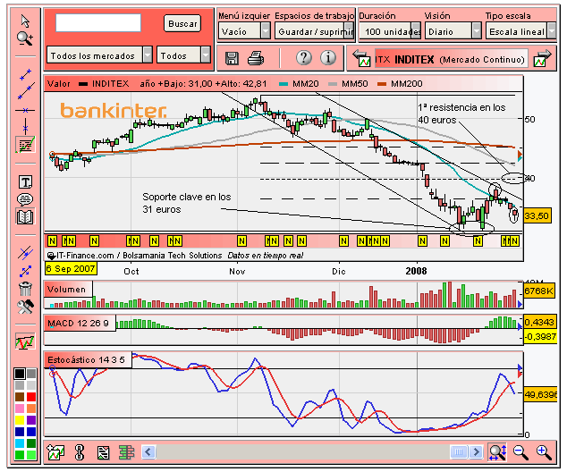Pick the brown color swatch
The height and width of the screenshot is (472, 567).
(20, 397)
